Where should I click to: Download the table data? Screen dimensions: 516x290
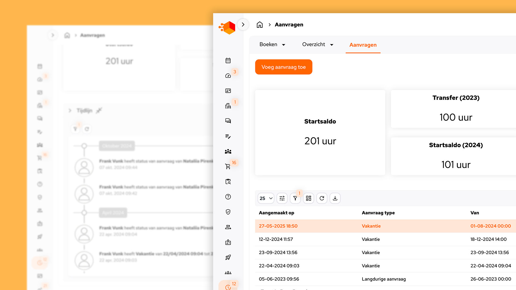[335, 198]
